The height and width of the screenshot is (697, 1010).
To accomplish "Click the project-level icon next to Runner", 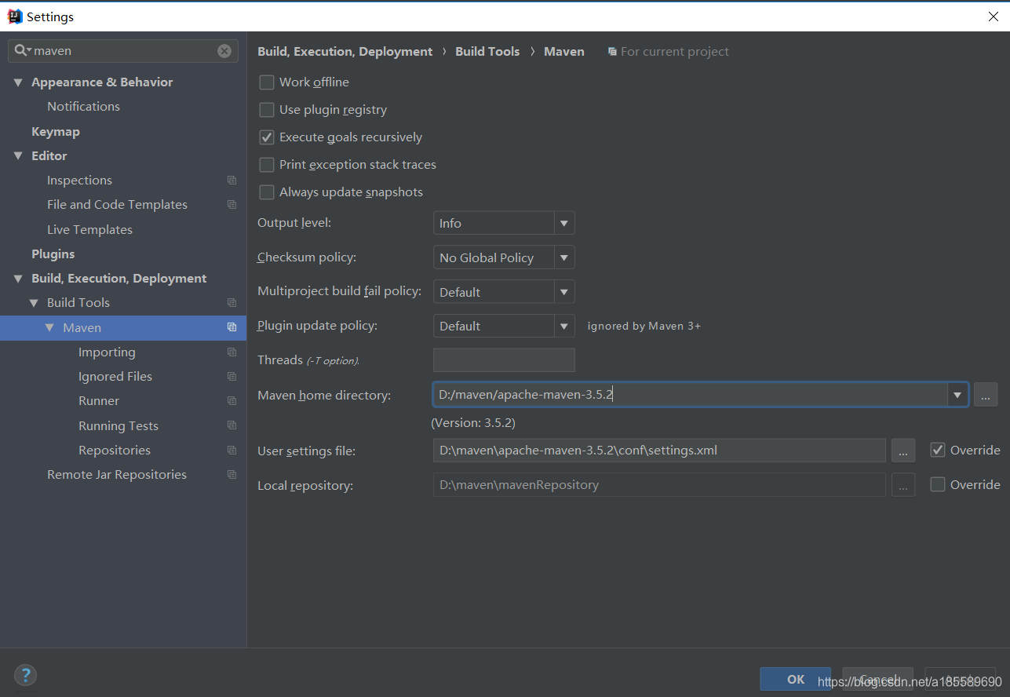I will [232, 401].
